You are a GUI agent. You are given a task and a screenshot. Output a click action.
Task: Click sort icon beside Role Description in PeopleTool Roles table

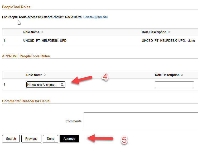point(169,32)
